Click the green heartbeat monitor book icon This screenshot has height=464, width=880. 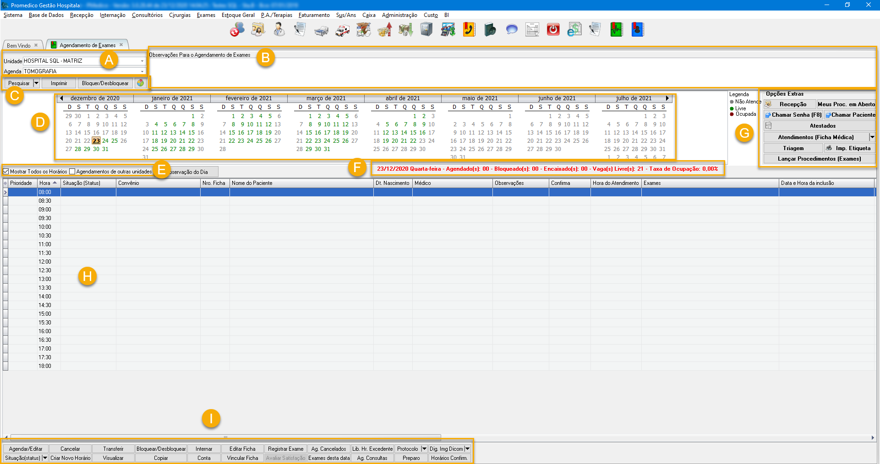(616, 30)
